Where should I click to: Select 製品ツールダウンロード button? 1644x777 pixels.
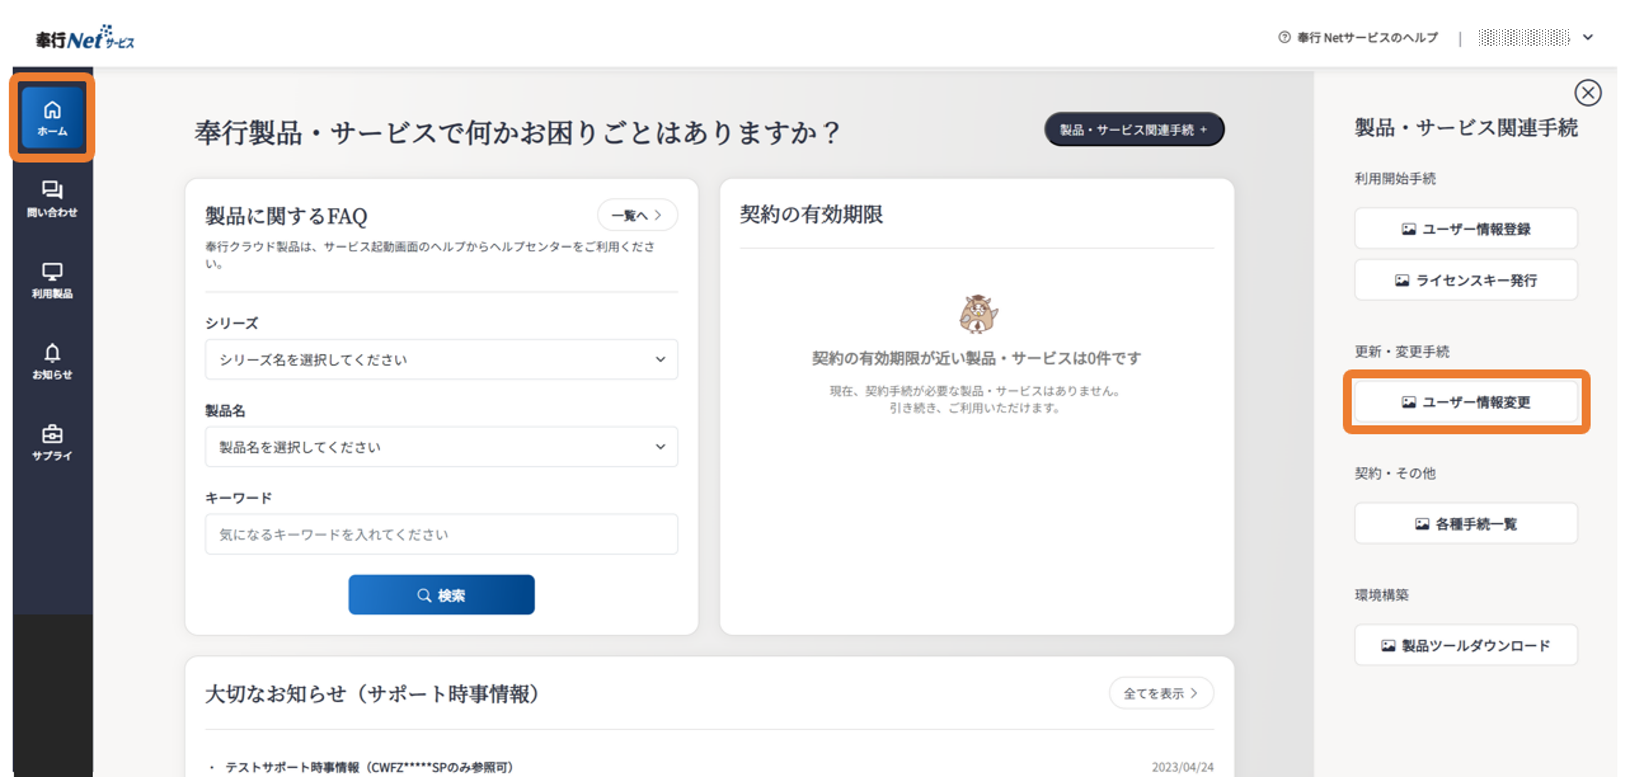coord(1465,645)
